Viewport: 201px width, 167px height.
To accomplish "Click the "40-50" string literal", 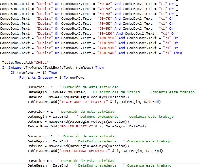I will click(105, 9).
